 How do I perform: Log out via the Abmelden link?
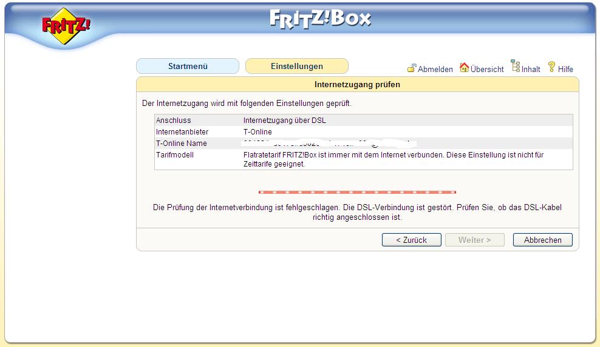pyautogui.click(x=435, y=69)
